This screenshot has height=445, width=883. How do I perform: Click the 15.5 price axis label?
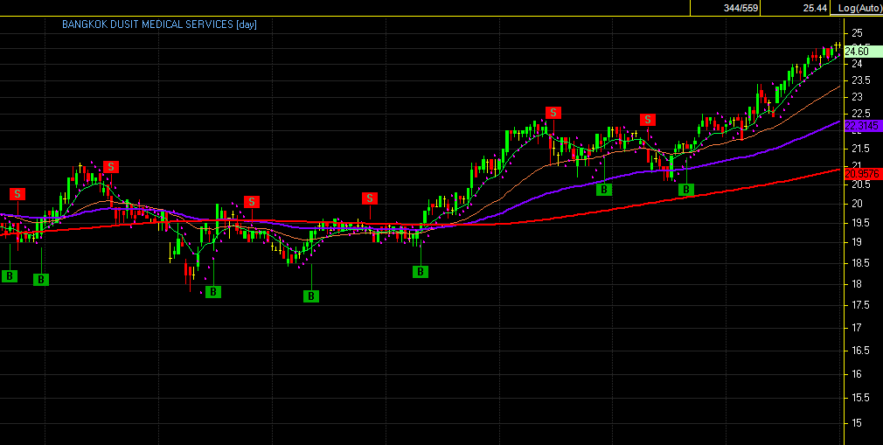pyautogui.click(x=861, y=398)
